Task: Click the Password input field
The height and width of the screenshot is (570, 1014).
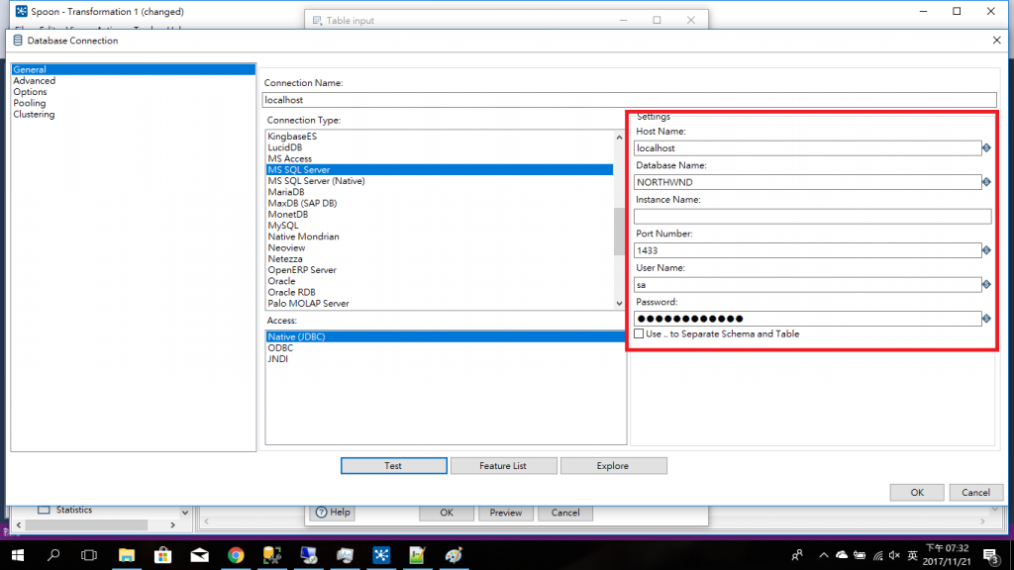Action: tap(808, 319)
